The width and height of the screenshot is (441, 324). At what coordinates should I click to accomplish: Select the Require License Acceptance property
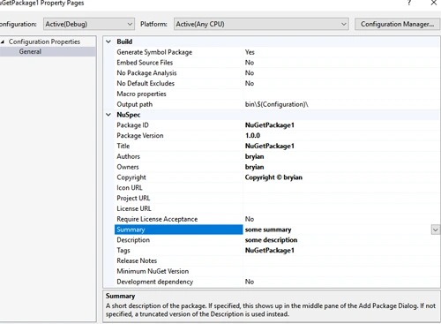157,219
